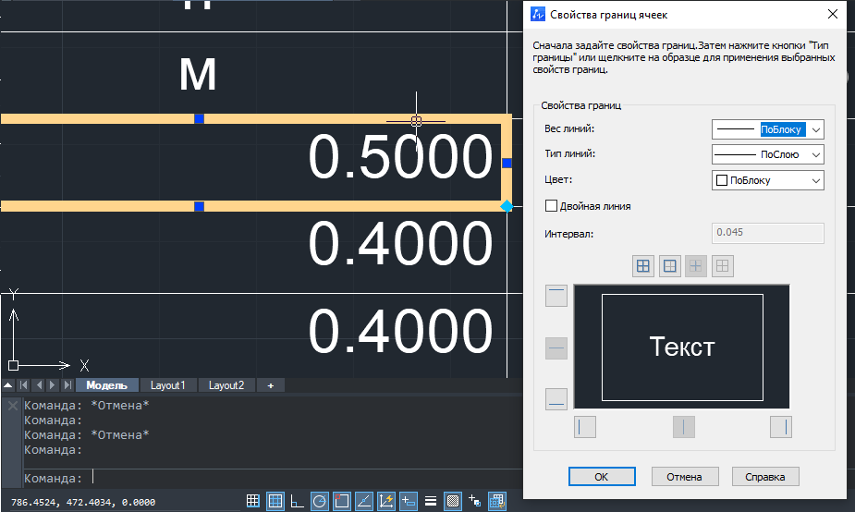This screenshot has height=512, width=855.
Task: Apply borders to all cell edges
Action: (x=643, y=266)
